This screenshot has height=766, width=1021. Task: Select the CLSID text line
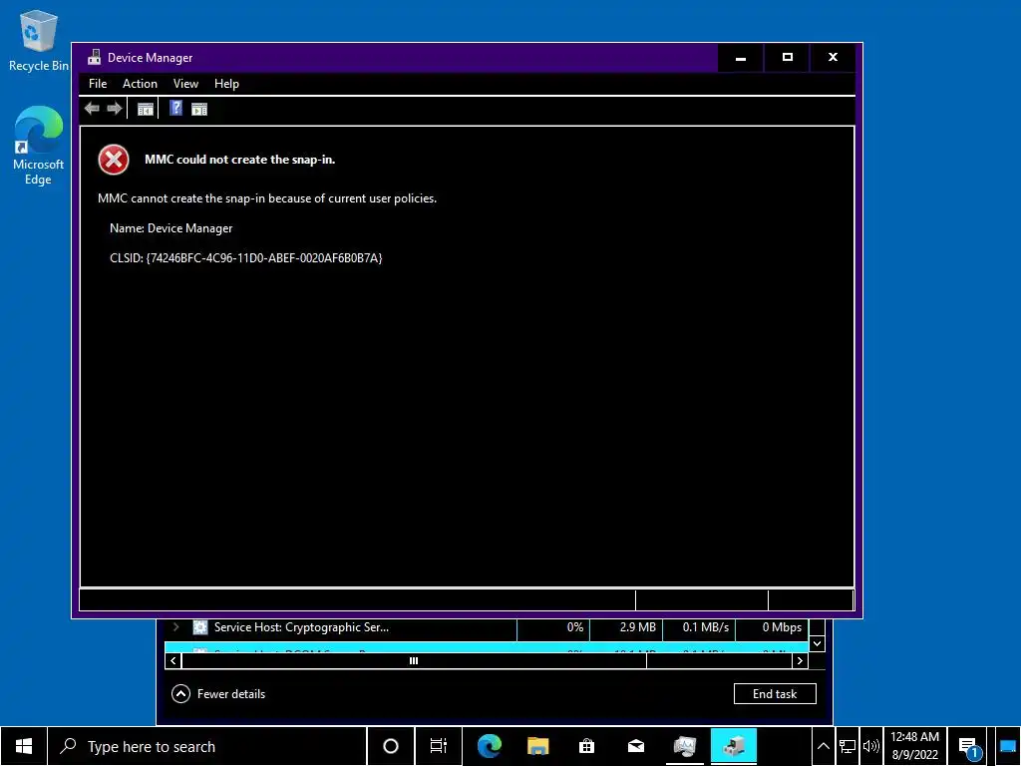(246, 258)
